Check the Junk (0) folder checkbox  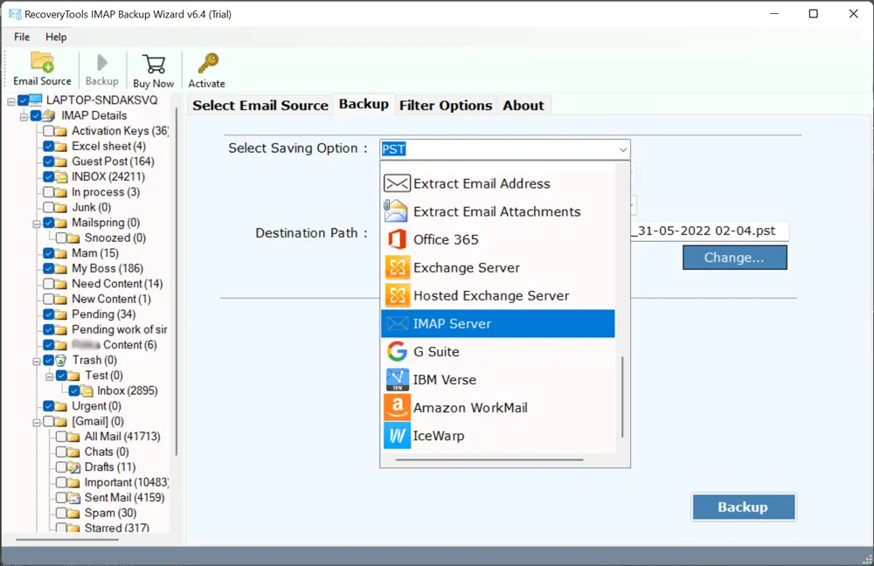[49, 207]
